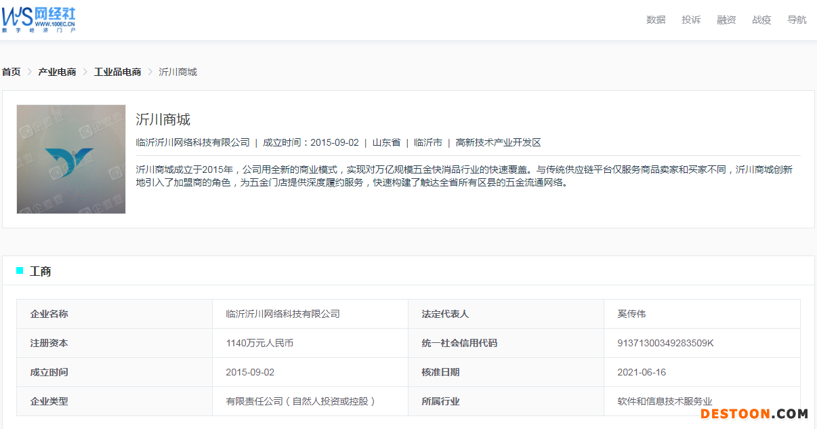Click the large 沂川商城 heading
The image size is (817, 429).
point(163,120)
